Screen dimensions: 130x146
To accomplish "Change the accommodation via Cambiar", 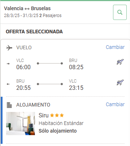I will 115,104.
